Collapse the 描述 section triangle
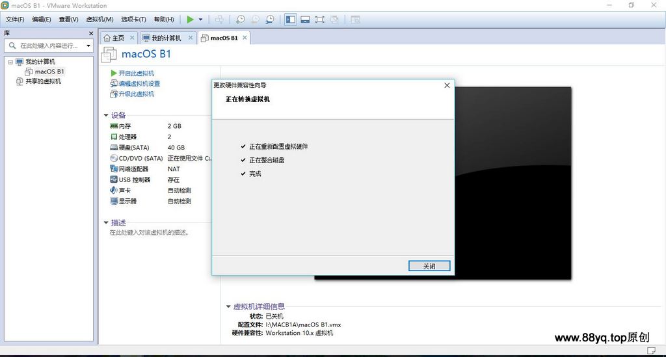666x357 pixels. [106, 222]
